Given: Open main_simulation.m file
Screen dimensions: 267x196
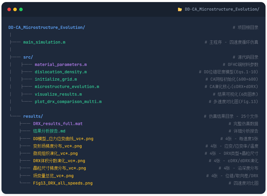Looking at the screenshot, I should (44, 42).
